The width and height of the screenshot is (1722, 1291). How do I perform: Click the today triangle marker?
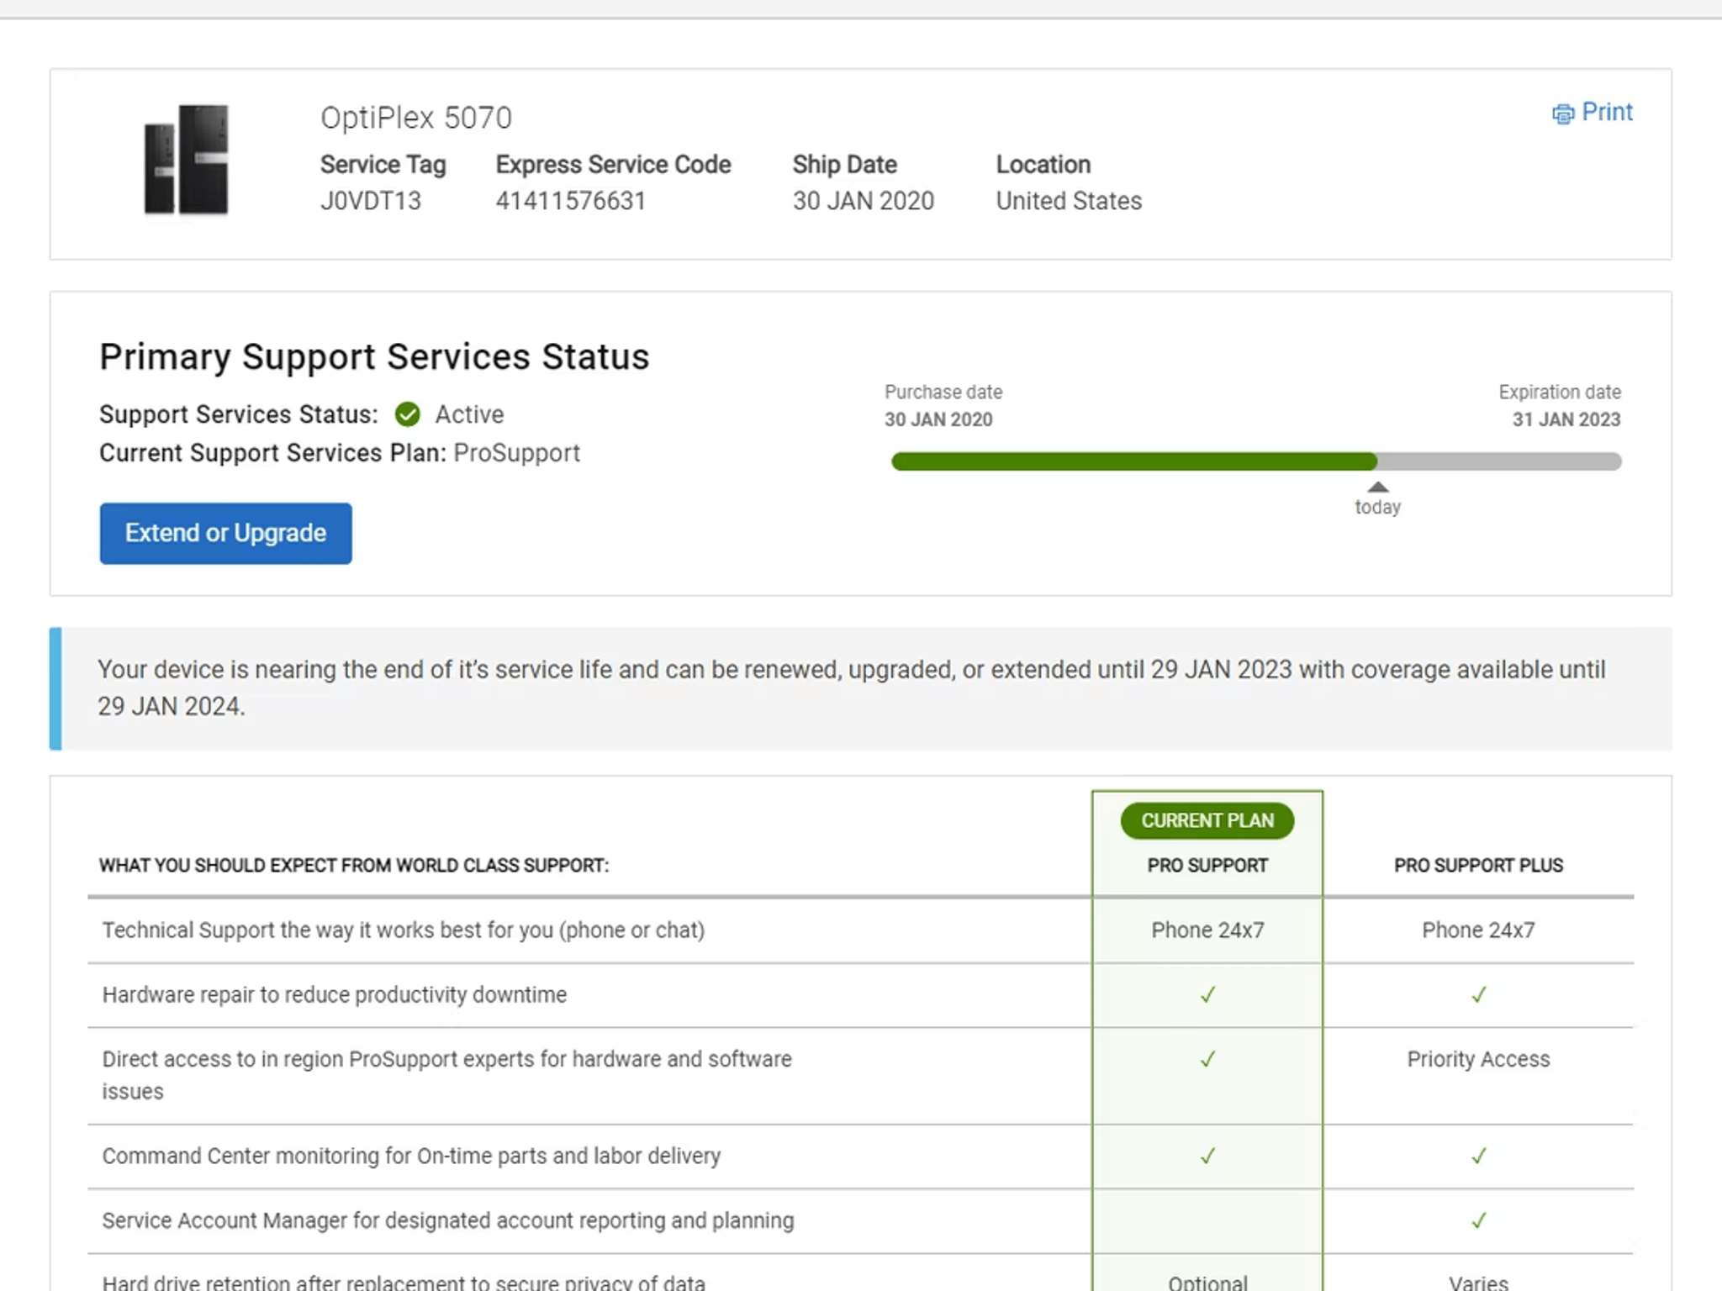[1377, 487]
